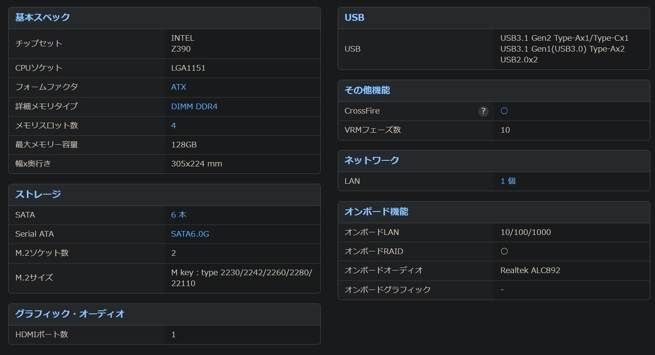This screenshot has height=355, width=655.
Task: Open the memory slot count link "4"
Action: (173, 125)
